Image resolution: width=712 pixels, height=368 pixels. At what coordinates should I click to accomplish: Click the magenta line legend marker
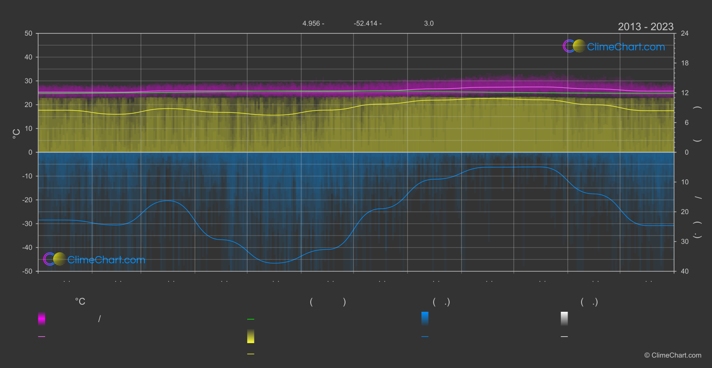(42, 337)
